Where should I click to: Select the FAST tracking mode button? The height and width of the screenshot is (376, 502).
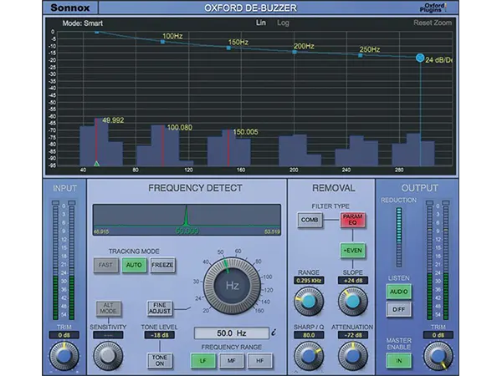105,265
